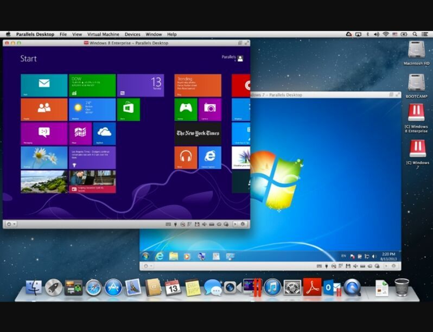Viewport: 433px width, 332px height.
Task: Click the Wi-Fi menu bar icon
Action: click(x=386, y=34)
